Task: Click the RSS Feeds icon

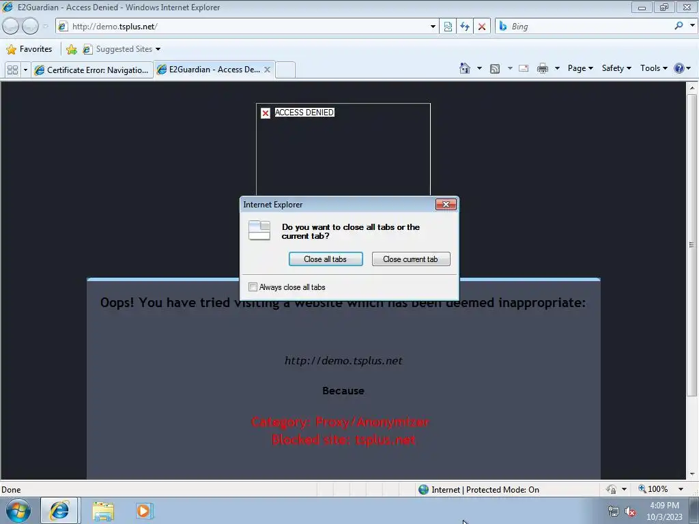Action: pos(495,69)
